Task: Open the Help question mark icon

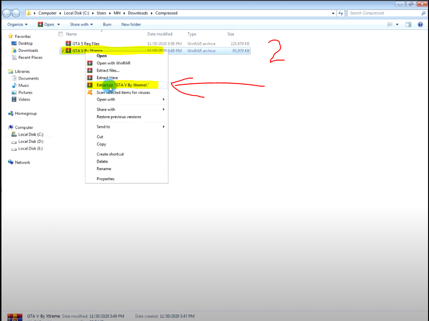Action: coord(420,24)
